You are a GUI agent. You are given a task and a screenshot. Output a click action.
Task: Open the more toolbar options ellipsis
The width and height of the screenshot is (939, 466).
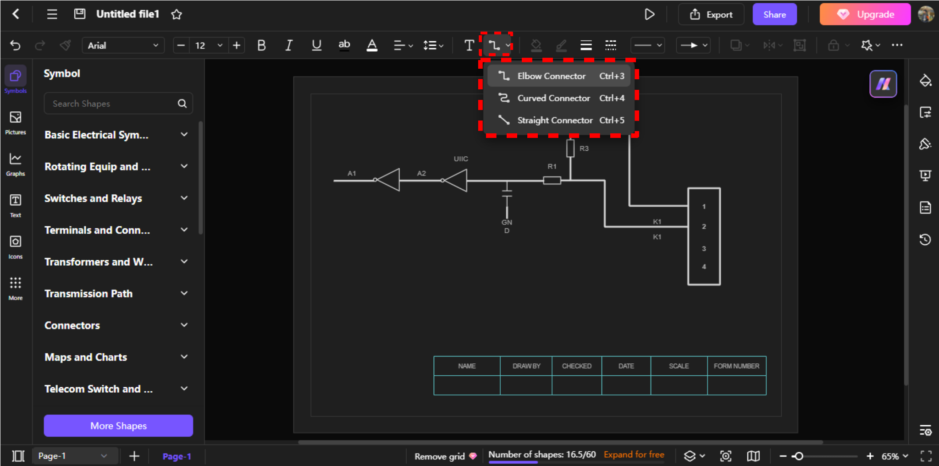pyautogui.click(x=897, y=45)
